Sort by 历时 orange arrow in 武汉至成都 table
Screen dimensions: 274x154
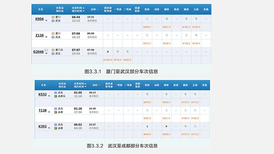tap(99, 85)
